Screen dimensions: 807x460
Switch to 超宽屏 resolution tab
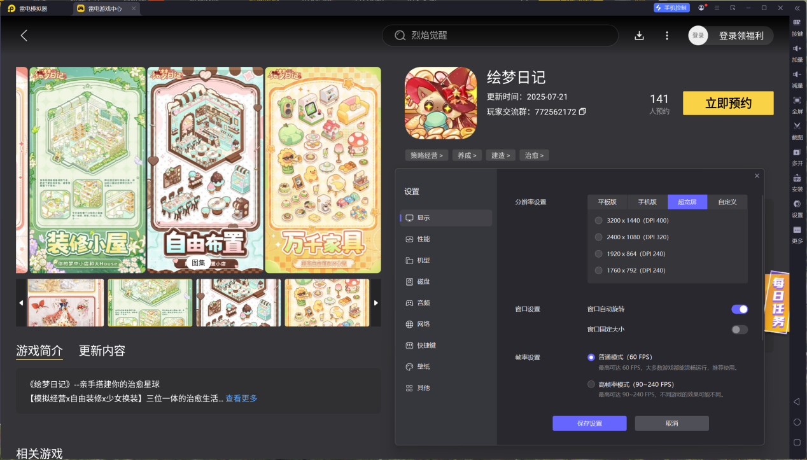tap(687, 202)
